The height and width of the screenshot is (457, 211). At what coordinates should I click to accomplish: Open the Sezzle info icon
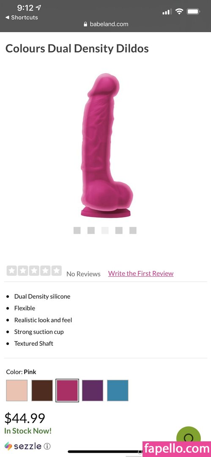47,446
